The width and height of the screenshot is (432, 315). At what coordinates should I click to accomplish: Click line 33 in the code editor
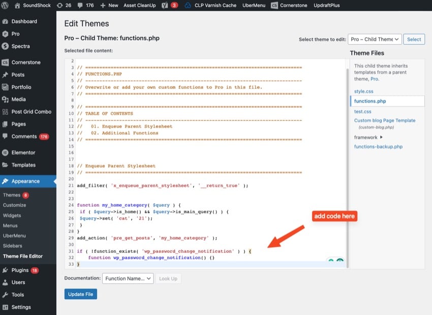(203, 264)
